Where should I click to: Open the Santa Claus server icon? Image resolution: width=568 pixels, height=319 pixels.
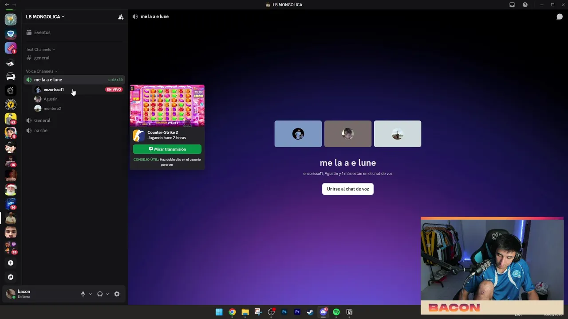pos(11,190)
